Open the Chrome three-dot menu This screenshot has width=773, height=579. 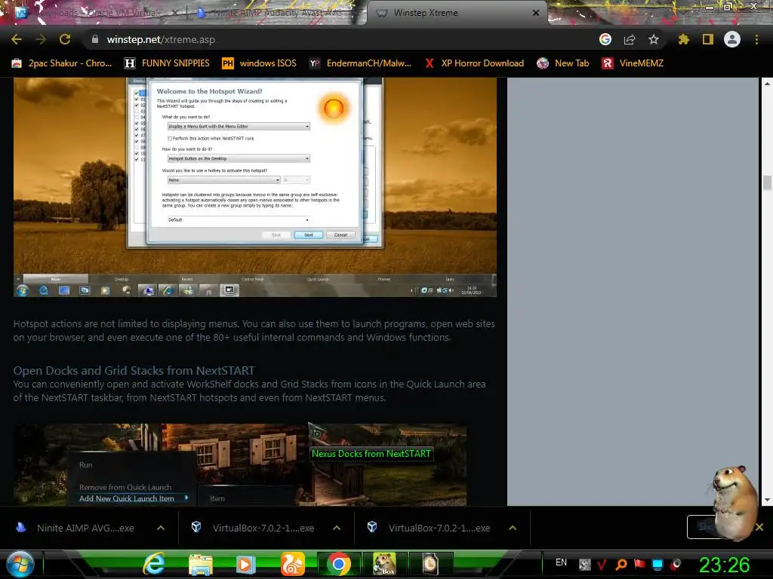[756, 39]
